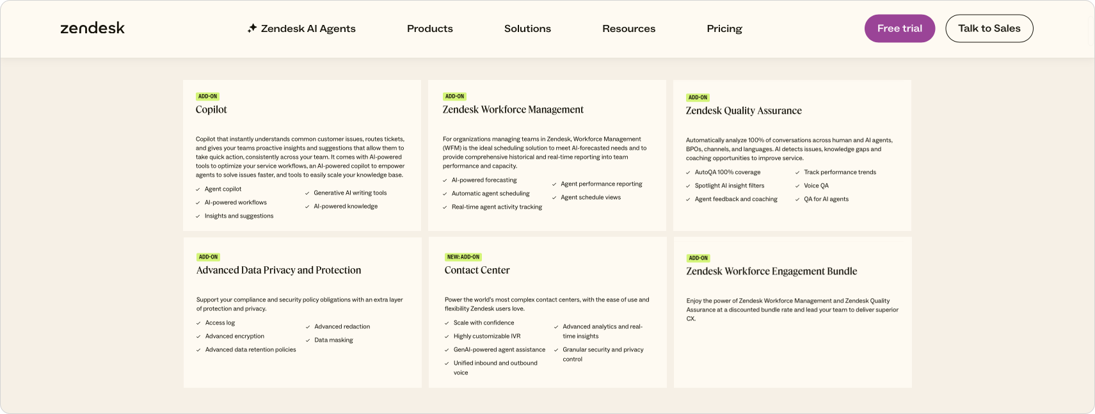Click the zendesk logo
The image size is (1095, 414).
92,28
